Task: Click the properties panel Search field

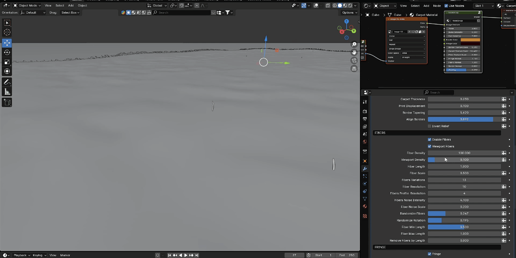Action: [439, 92]
